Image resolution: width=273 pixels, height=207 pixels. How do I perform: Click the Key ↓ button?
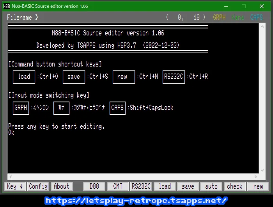pos(15,186)
